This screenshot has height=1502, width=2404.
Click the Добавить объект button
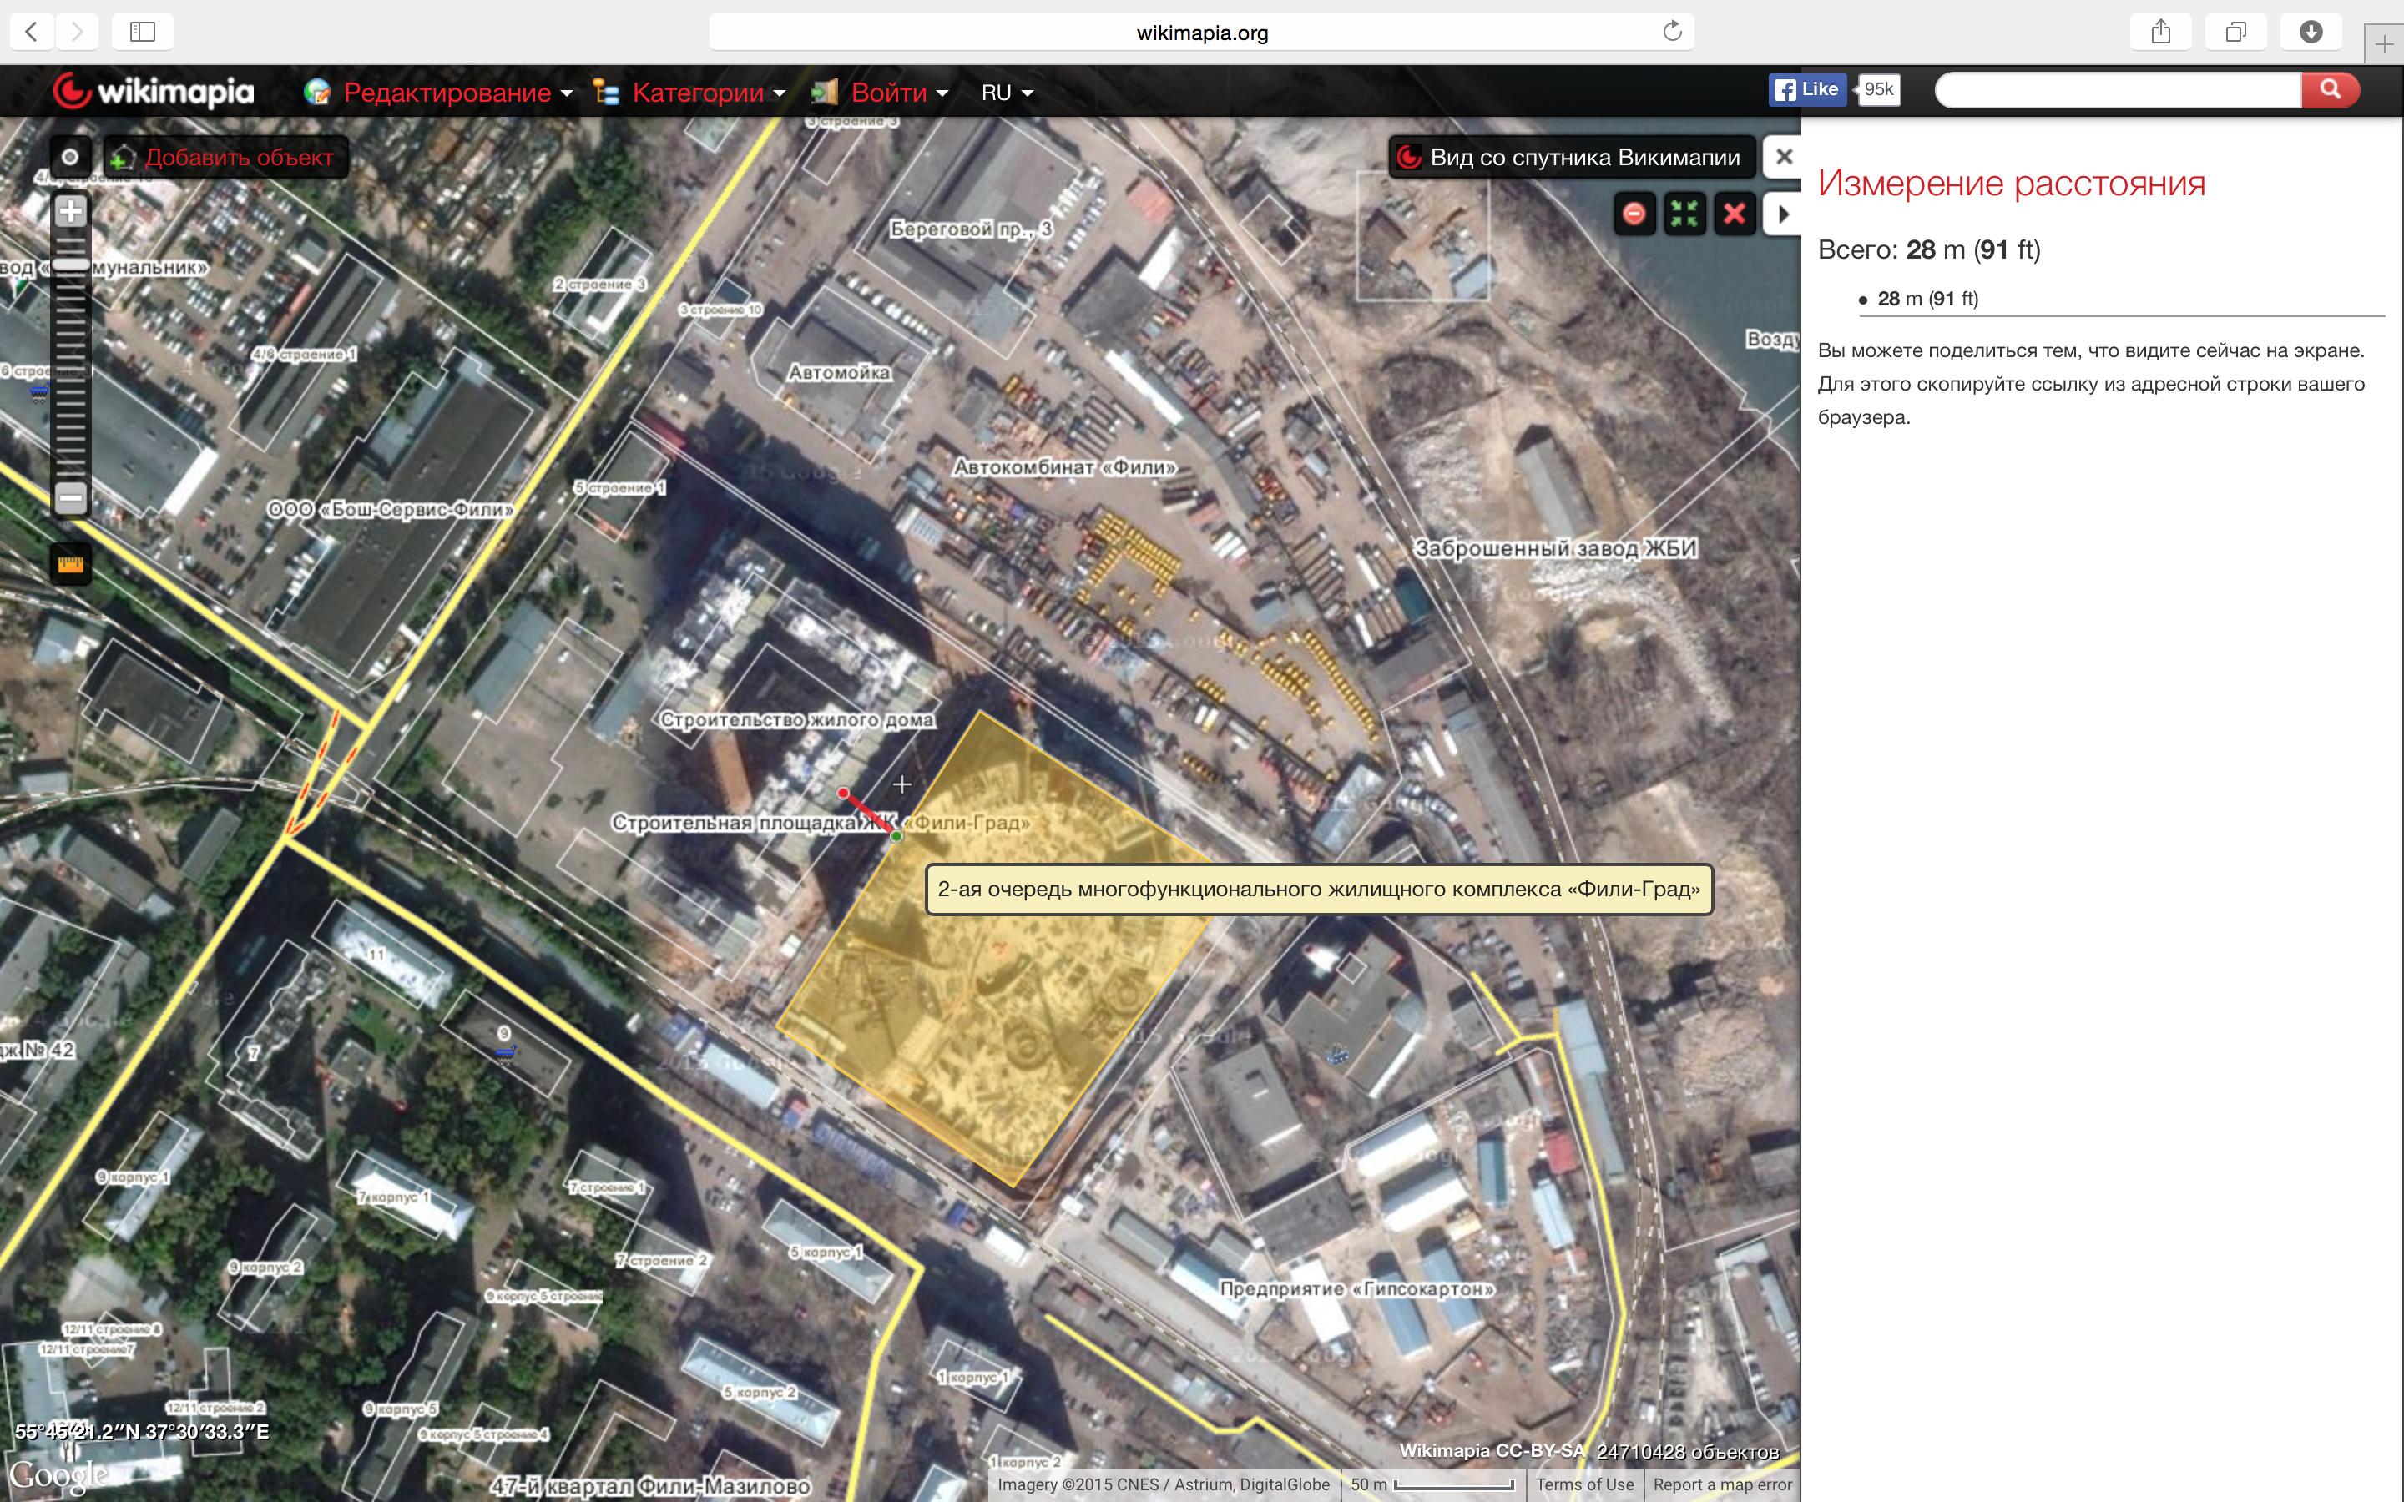(x=226, y=157)
